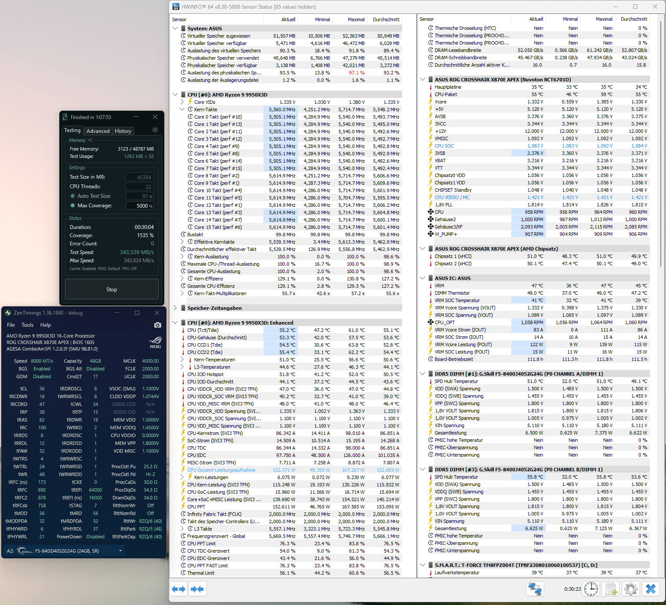Image resolution: width=666 pixels, height=605 pixels.
Task: Click the Test Size in MB field
Action: (140, 177)
